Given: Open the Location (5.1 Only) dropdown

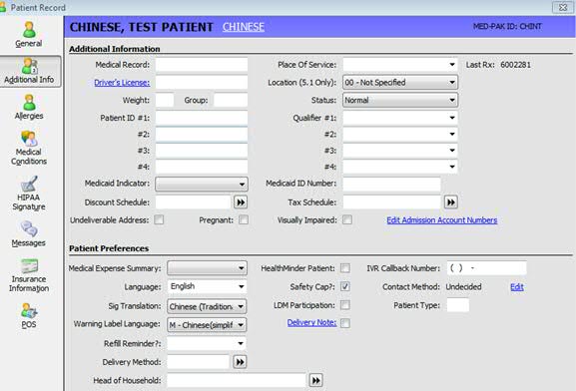Looking at the screenshot, I should (x=400, y=82).
